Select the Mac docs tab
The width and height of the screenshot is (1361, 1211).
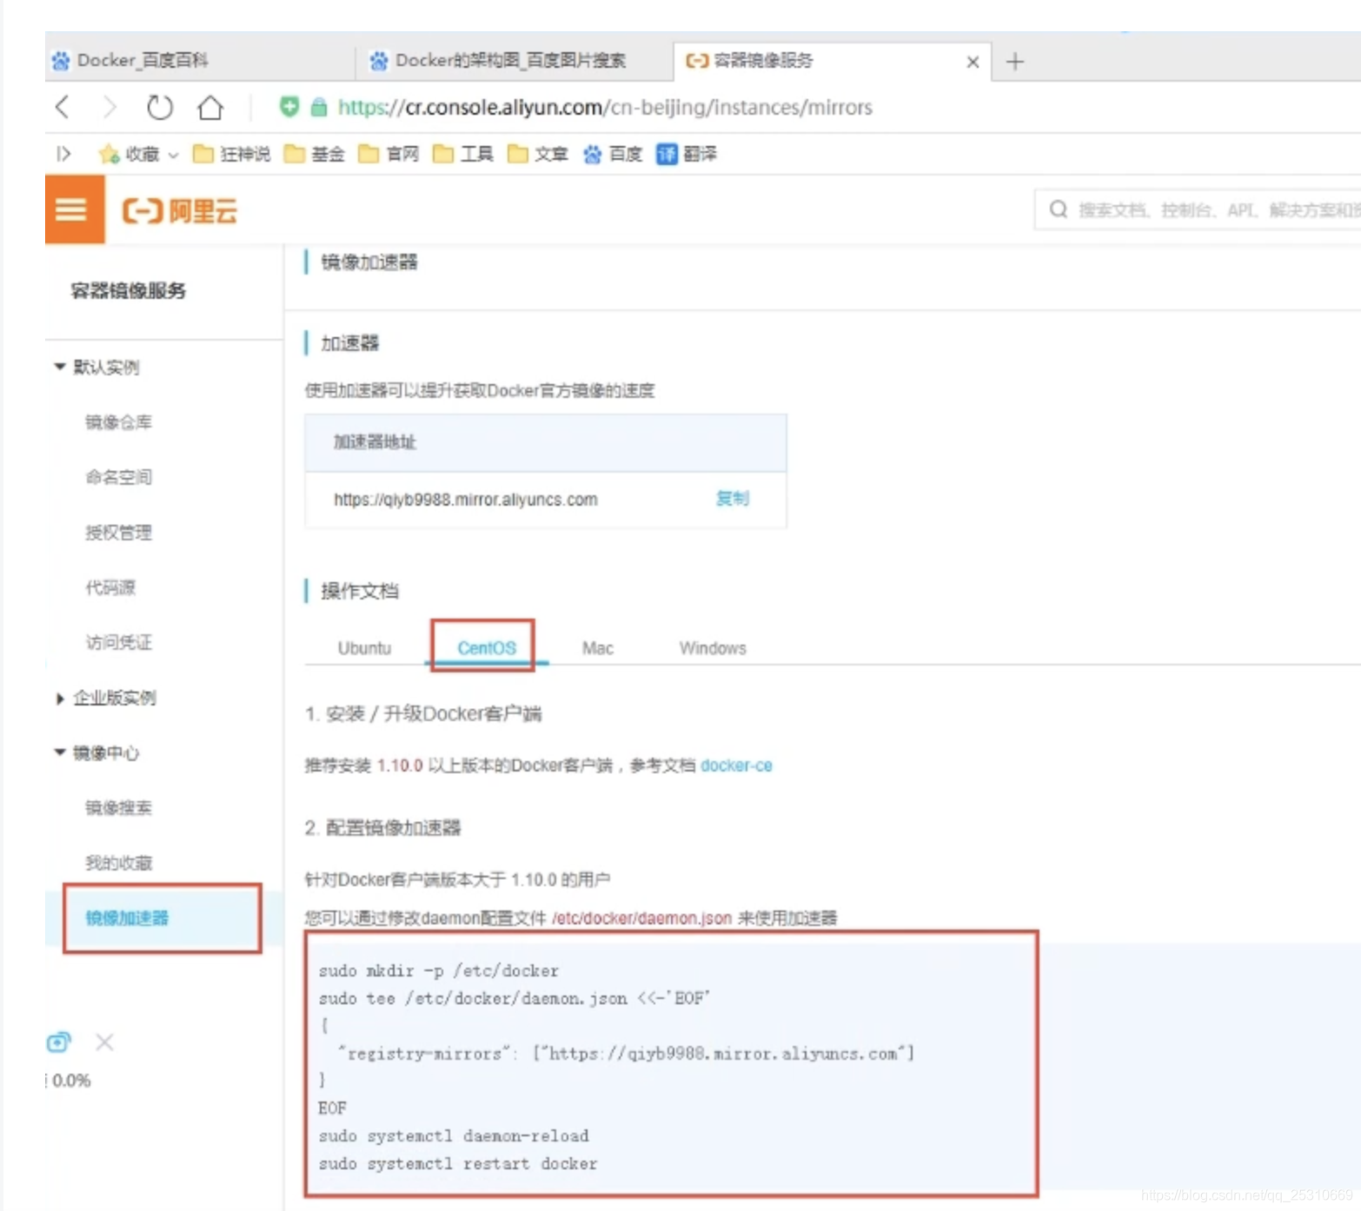[x=597, y=648]
